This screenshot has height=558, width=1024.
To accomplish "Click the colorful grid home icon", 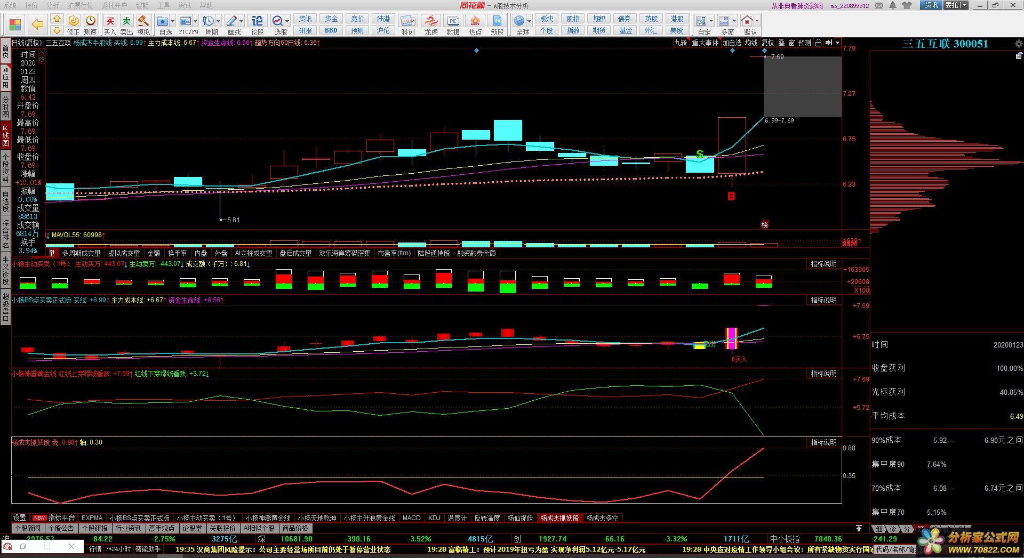I will tap(15, 25).
